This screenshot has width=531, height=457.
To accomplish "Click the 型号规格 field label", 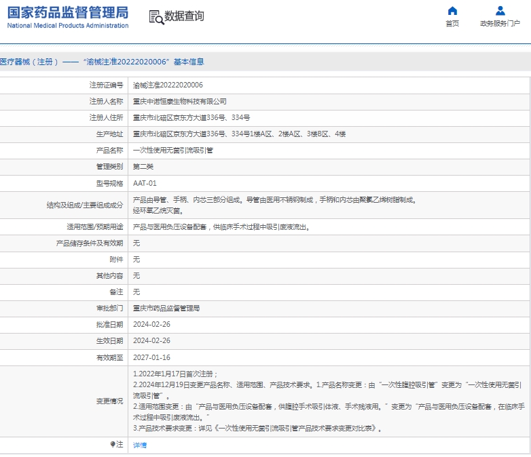I will coord(109,183).
